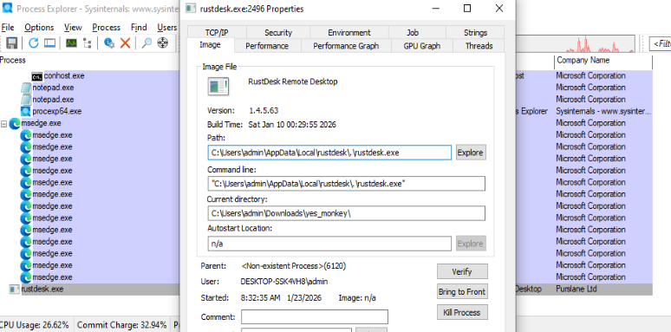Screen dimensions: 671x332
Task: Click into the Comment input field
Action: pos(315,317)
